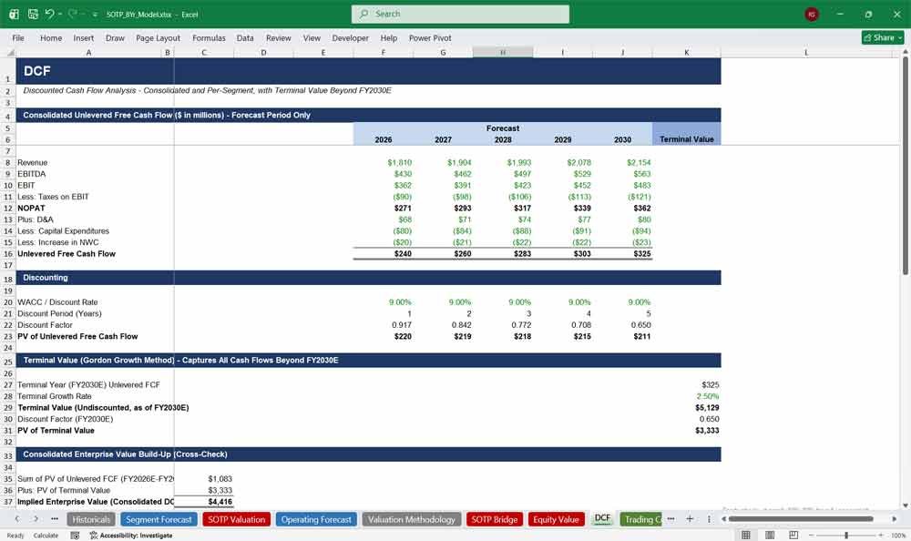911x541 pixels.
Task: Click the vertical scrollbar up arrow
Action: tap(906, 52)
